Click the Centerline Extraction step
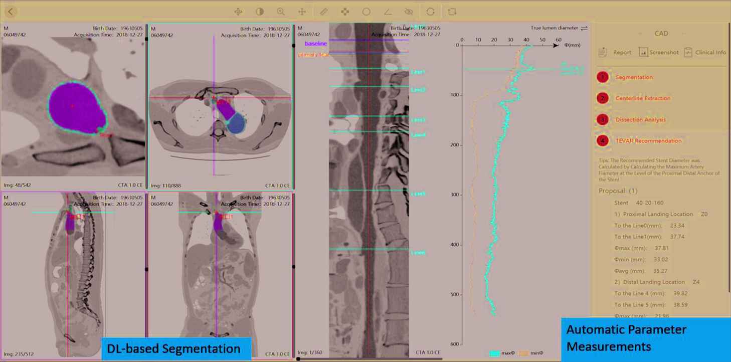The height and width of the screenshot is (362, 731). pos(642,98)
